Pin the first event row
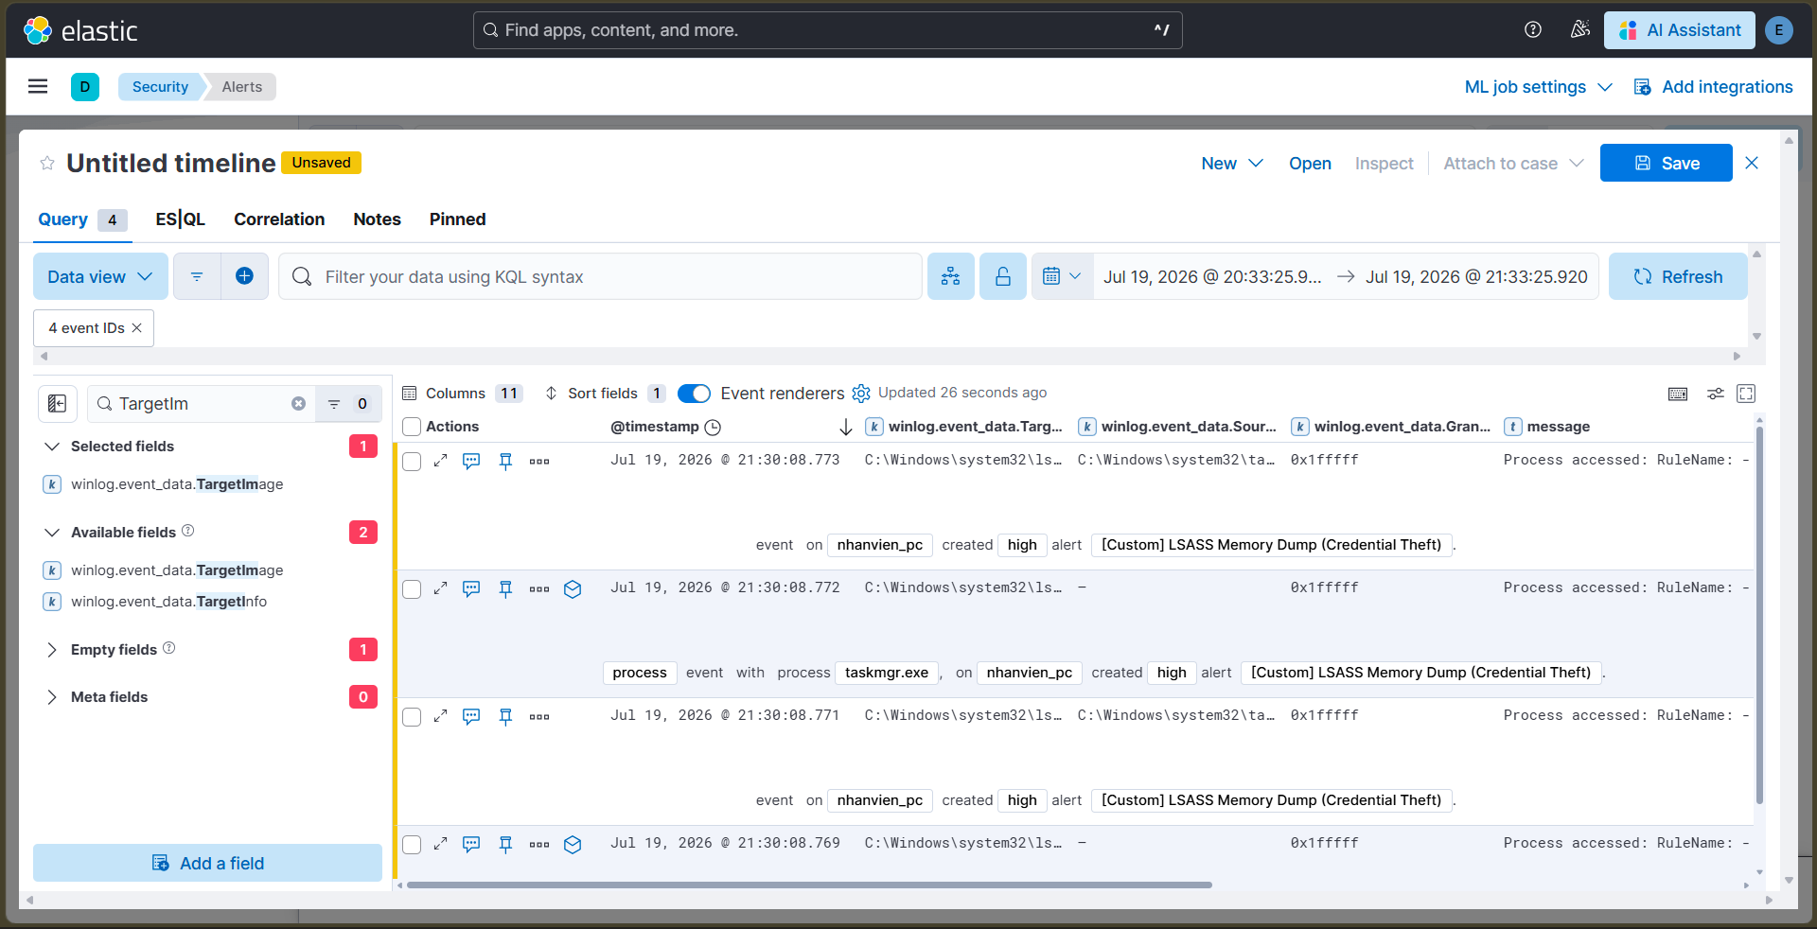Viewport: 1817px width, 929px height. (505, 461)
